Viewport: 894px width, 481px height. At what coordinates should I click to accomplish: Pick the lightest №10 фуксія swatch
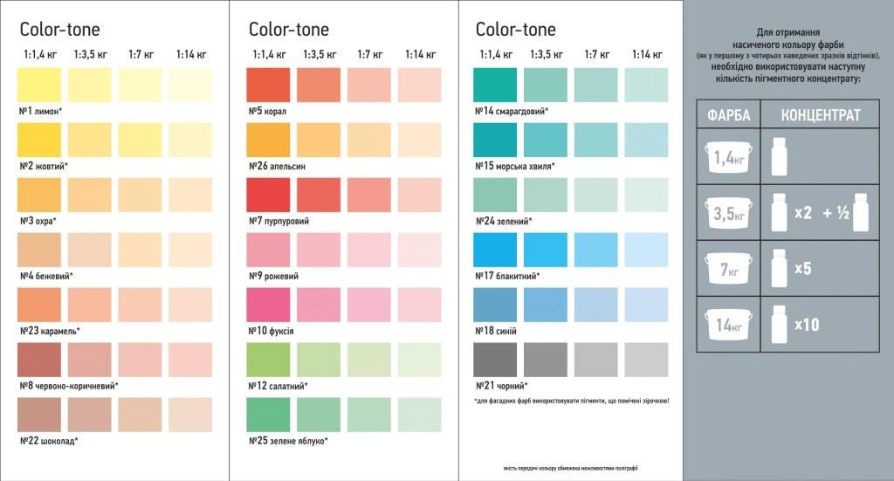click(420, 305)
